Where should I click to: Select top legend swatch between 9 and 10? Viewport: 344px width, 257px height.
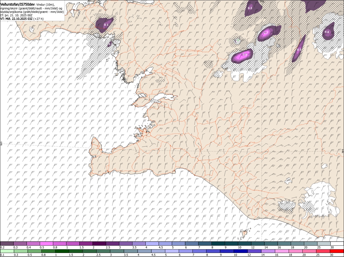[232, 244]
